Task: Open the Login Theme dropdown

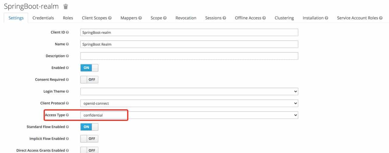Action: tap(189, 91)
